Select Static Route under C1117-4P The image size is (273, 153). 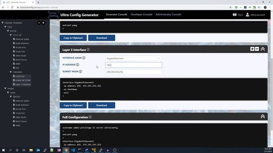coord(20,56)
